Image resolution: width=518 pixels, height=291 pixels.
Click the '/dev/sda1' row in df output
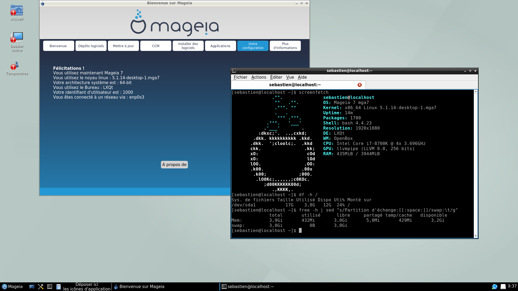click(291, 205)
